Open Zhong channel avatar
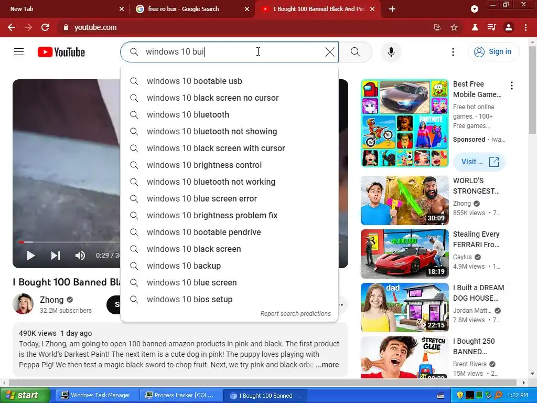The image size is (537, 403). point(23,304)
